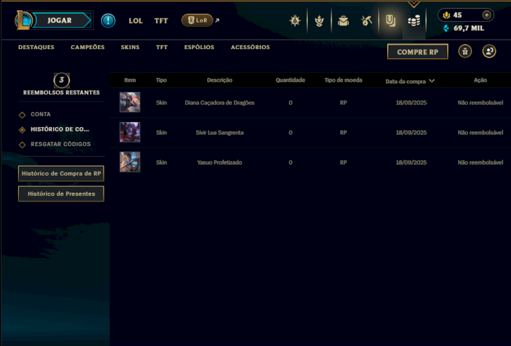Screen dimensions: 511x346
Task: Click the Tipo column header
Action: coord(162,80)
